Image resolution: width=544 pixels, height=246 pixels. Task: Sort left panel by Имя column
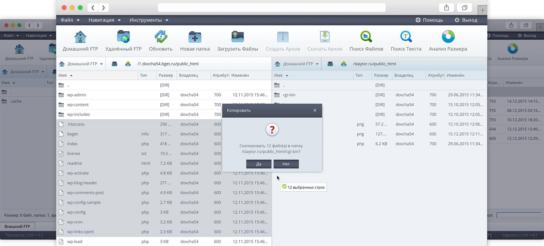point(97,75)
